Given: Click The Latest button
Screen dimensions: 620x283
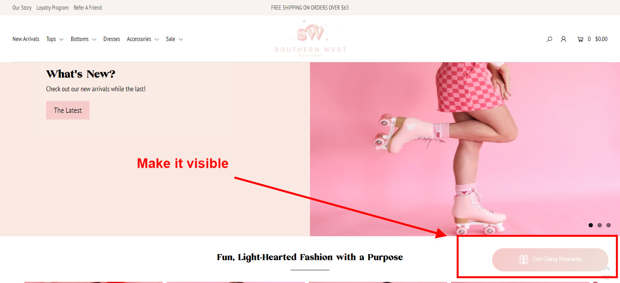Looking at the screenshot, I should click(68, 110).
